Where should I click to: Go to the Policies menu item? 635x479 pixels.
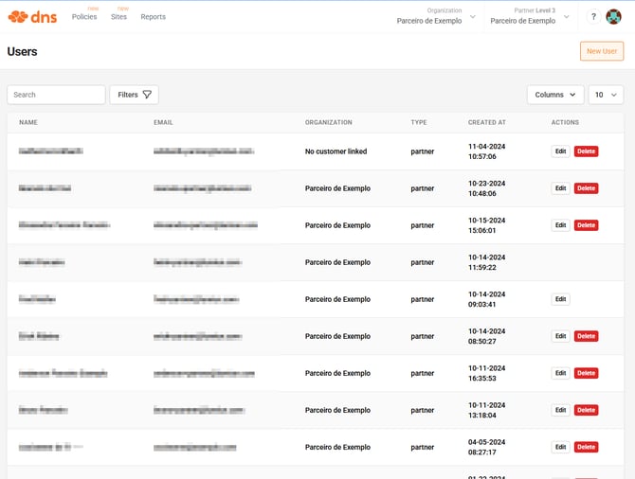click(84, 17)
